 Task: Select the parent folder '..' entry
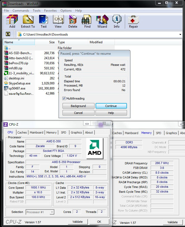click(7, 48)
